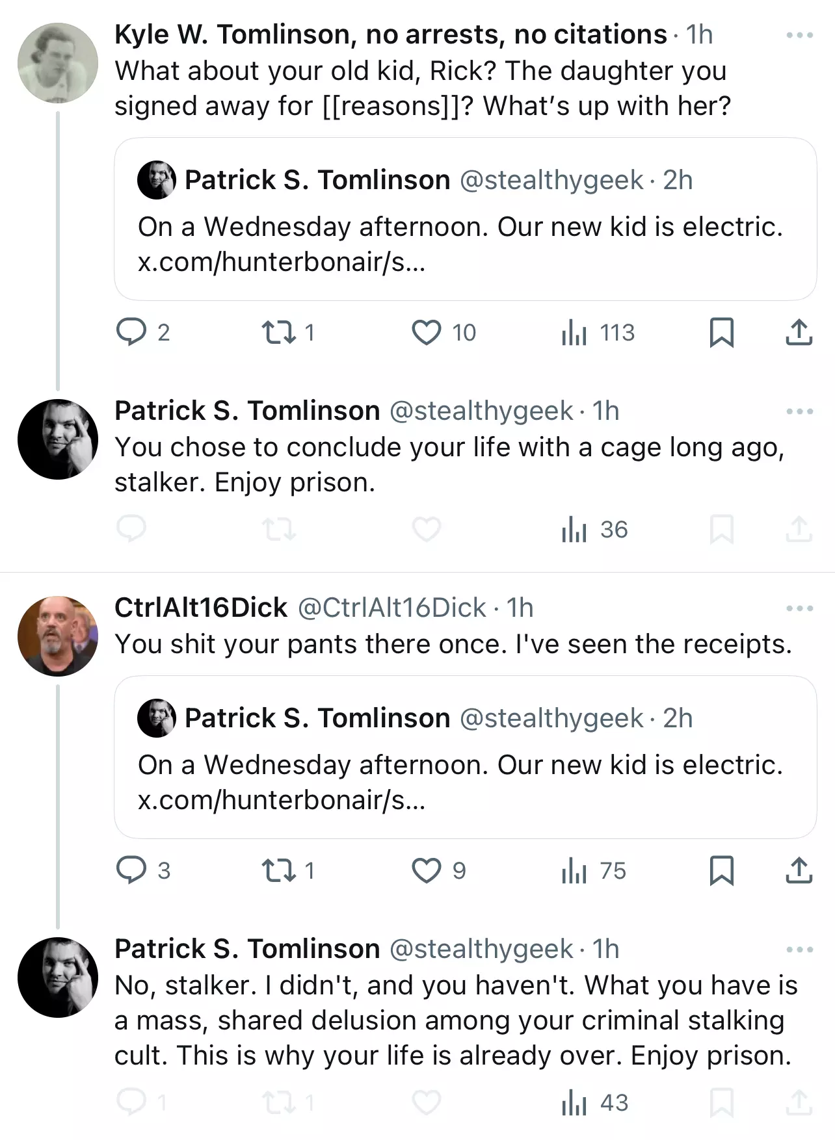Open Kyle W. Tomlinson's profile avatar
Viewport: 835px width, 1140px height.
(x=58, y=63)
